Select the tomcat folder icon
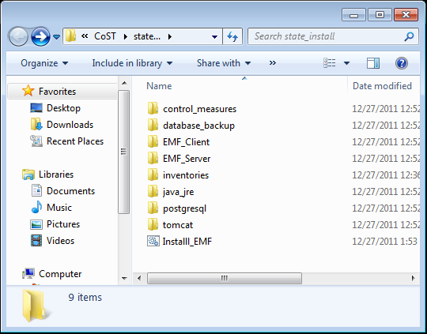 [153, 225]
